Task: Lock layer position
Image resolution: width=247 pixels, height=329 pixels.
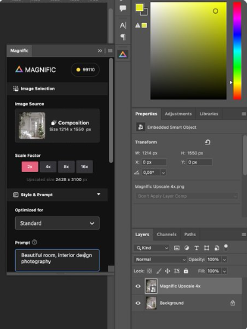Action: 168,271
